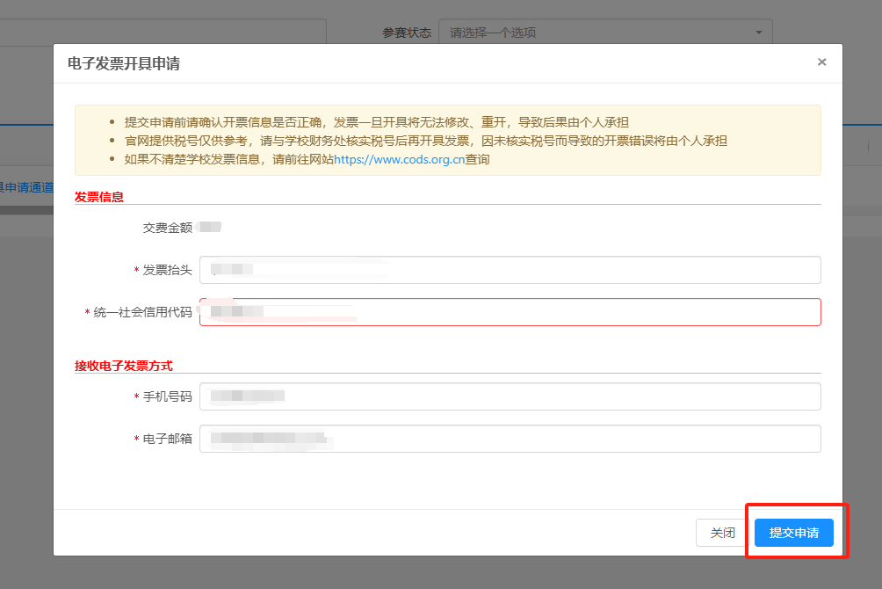The width and height of the screenshot is (882, 589).
Task: Click the 发票抬头 input field
Action: tap(510, 270)
